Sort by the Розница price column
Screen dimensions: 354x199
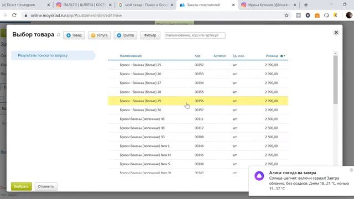272,56
